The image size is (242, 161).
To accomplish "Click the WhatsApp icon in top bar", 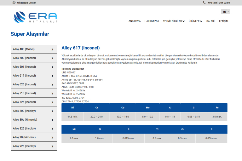I will (x=14, y=3).
